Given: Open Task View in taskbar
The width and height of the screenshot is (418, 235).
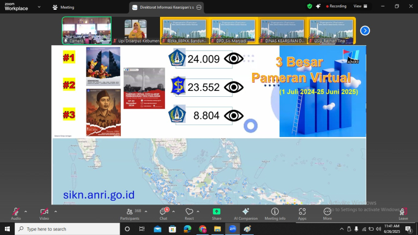Looking at the screenshot, I should [142, 229].
